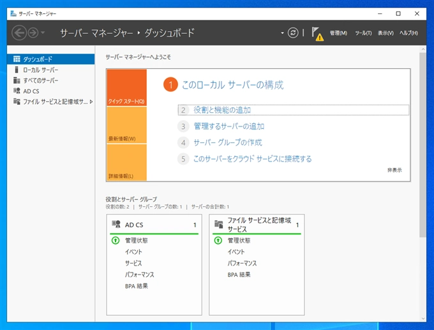Open the 表示(V) menu
Image resolution: width=434 pixels, height=330 pixels.
(x=385, y=33)
